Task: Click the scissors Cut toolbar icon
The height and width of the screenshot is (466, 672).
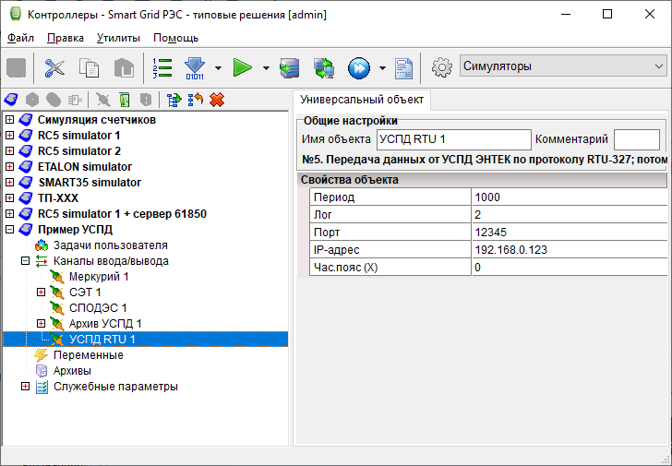Action: tap(54, 67)
